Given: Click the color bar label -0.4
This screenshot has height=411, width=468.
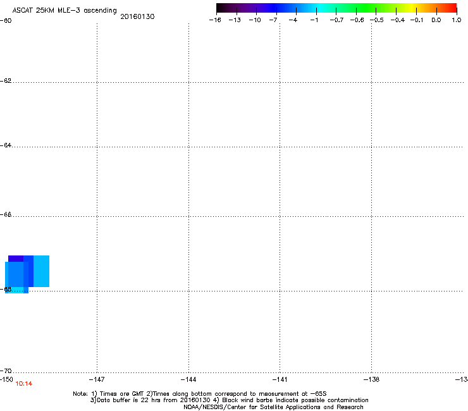Looking at the screenshot, I should [x=398, y=20].
